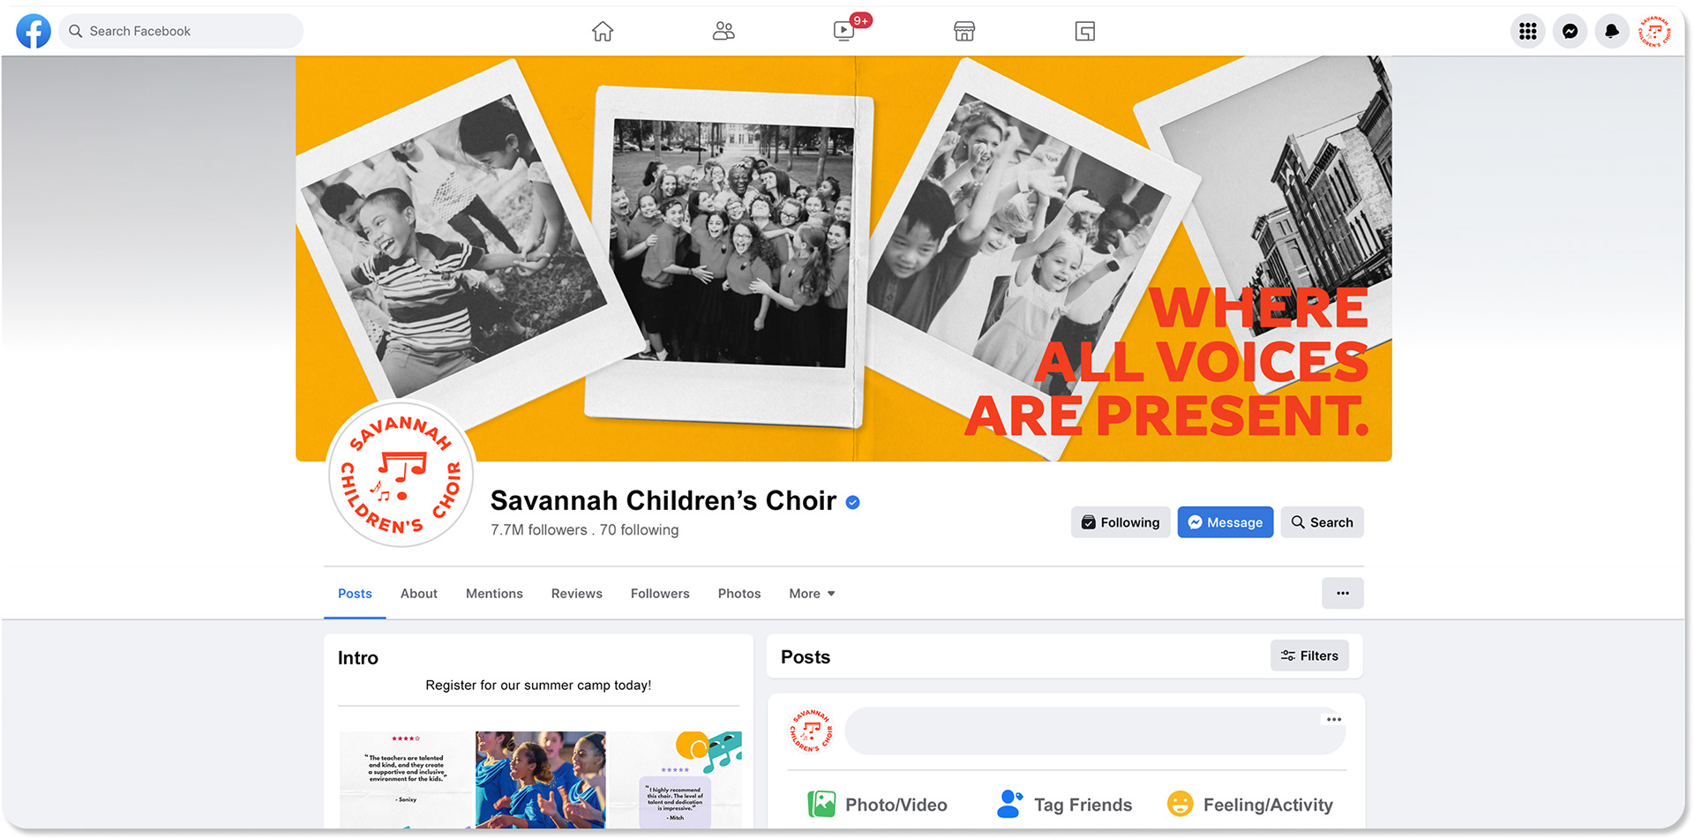1694x839 pixels.
Task: Open the Messenger icon in top bar
Action: (x=1570, y=32)
